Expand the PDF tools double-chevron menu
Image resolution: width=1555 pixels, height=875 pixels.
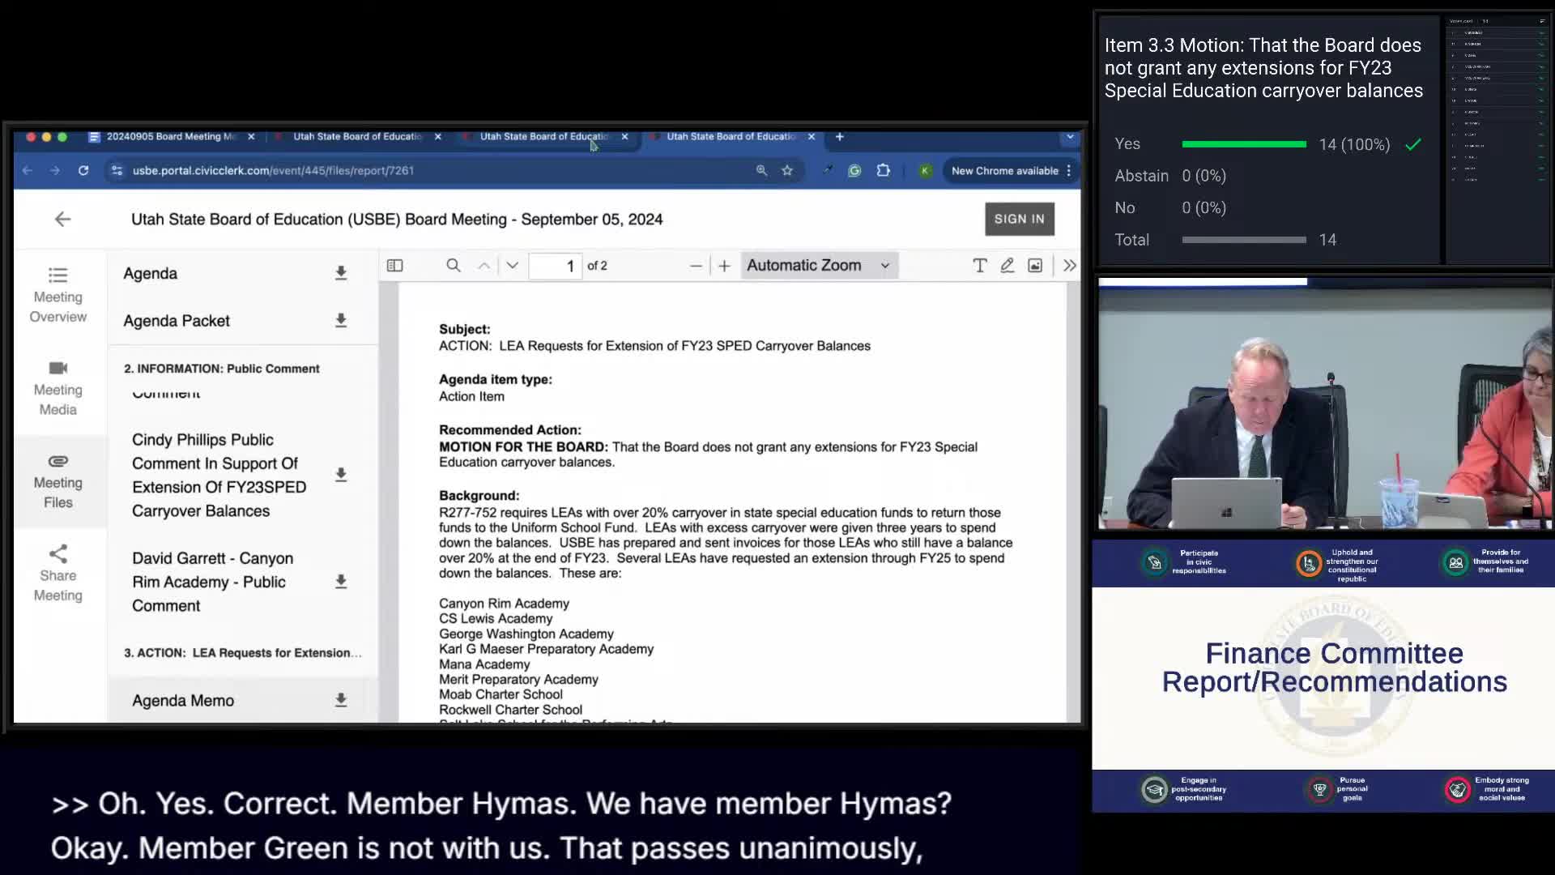(x=1069, y=266)
